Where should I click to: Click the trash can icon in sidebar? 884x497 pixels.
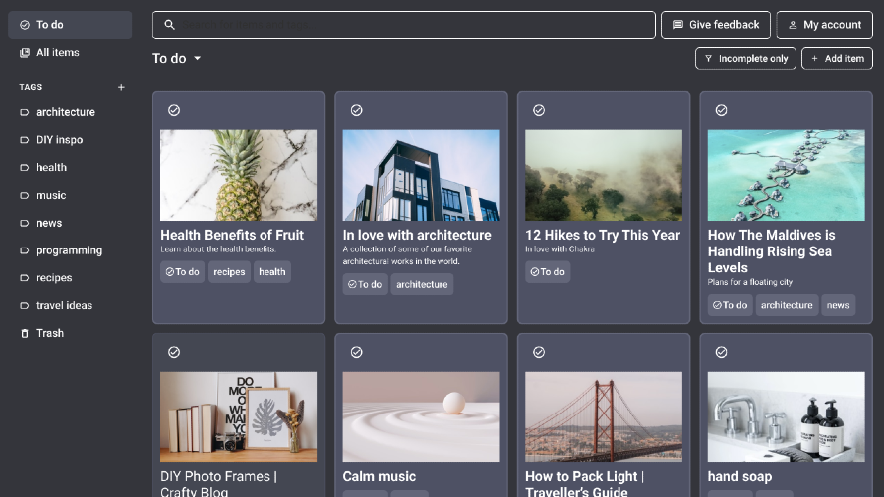tap(24, 334)
